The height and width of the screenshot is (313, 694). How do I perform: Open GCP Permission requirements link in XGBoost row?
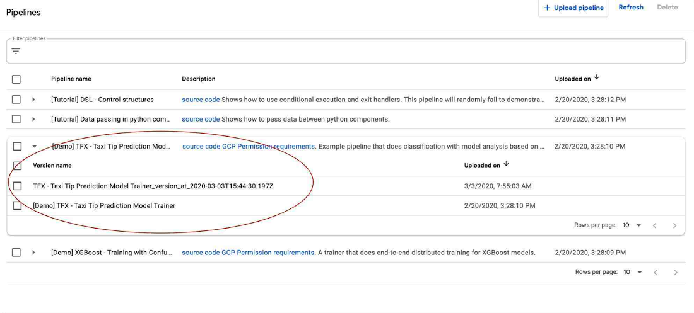[x=268, y=253]
